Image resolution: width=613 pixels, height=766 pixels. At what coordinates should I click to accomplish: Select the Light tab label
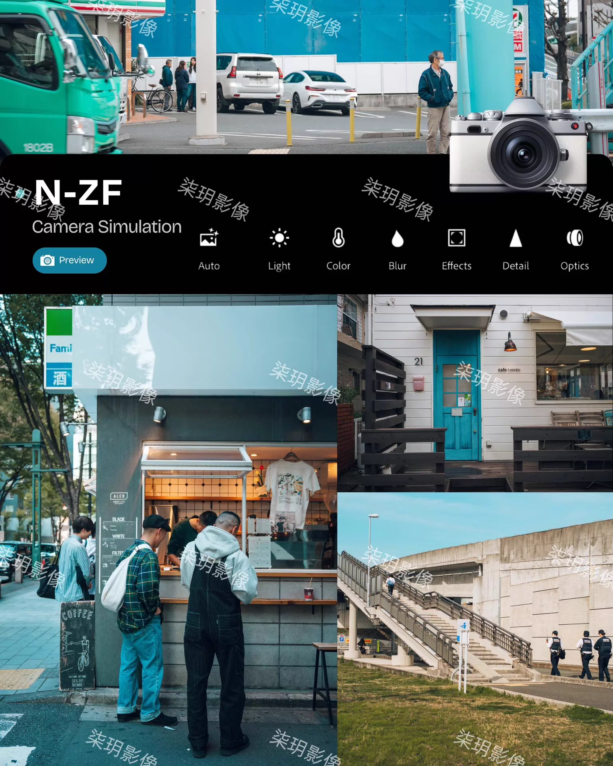coord(279,266)
